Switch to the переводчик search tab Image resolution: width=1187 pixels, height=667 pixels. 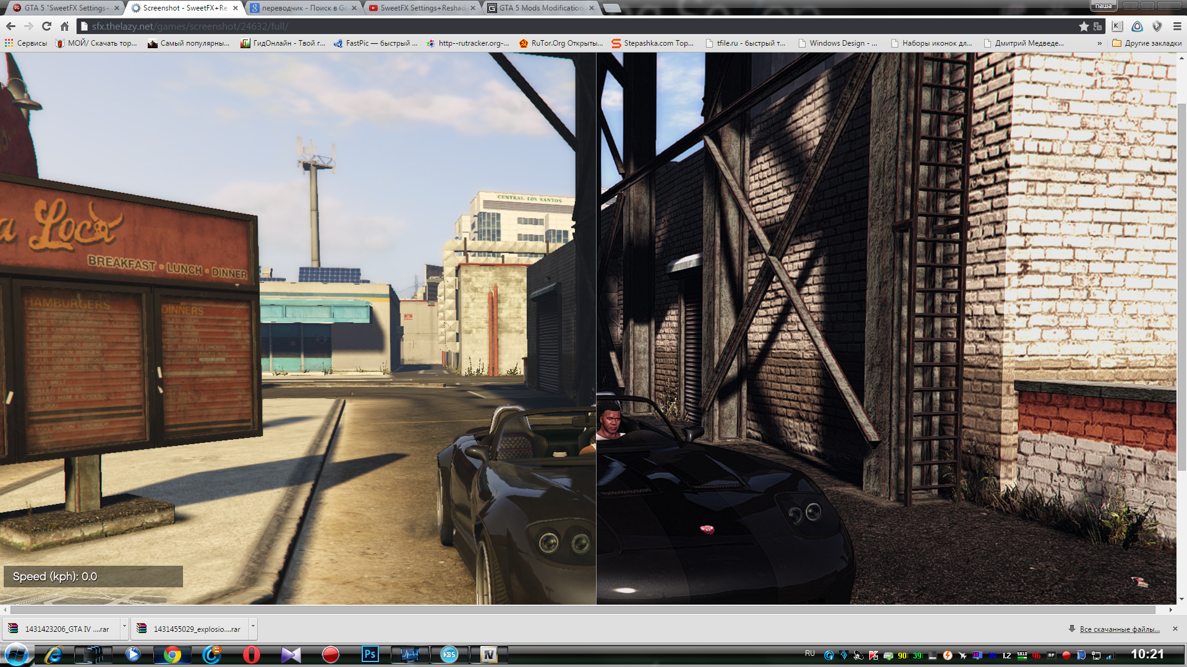coord(300,8)
